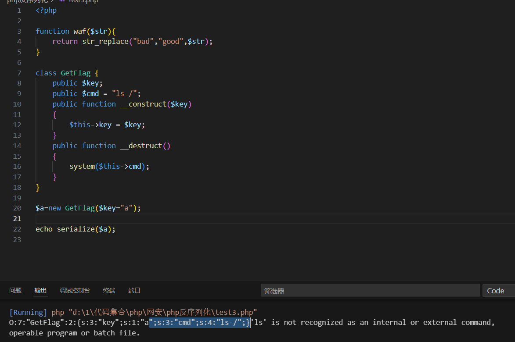This screenshot has height=342, width=515.
Task: Click the function waf($str){ line
Action: coord(76,31)
